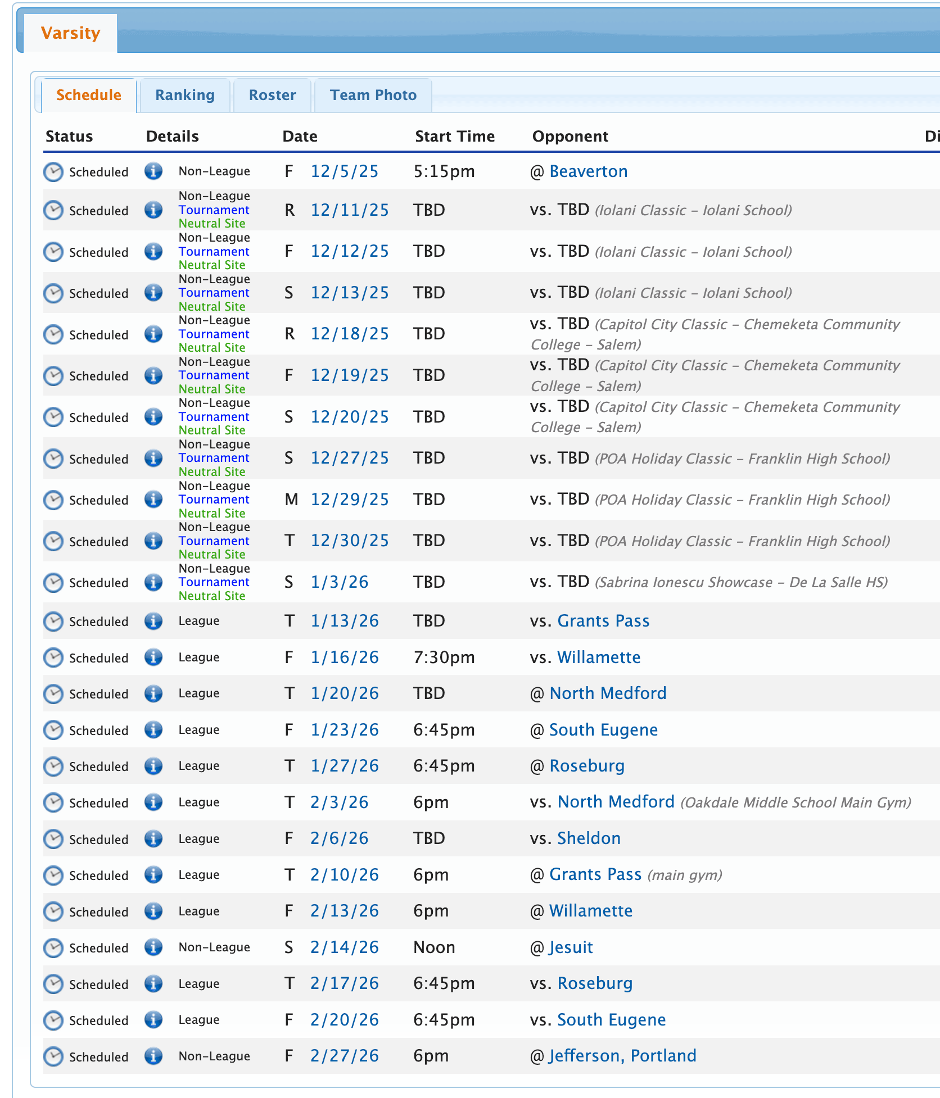
Task: Click info icon on 2/10/26 Grants Pass row
Action: [x=153, y=875]
